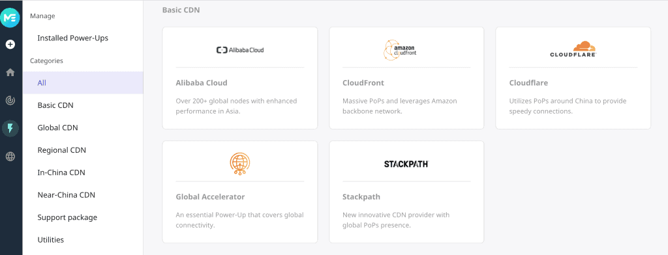Click the Amazon CloudFront logo
This screenshot has width=668, height=255.
[x=400, y=49]
